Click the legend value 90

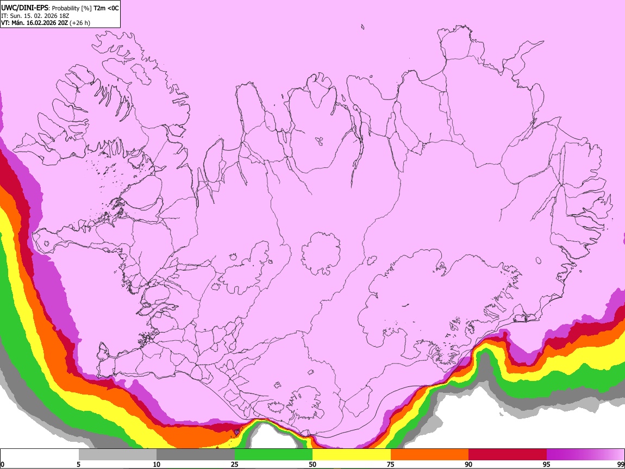tap(468, 464)
